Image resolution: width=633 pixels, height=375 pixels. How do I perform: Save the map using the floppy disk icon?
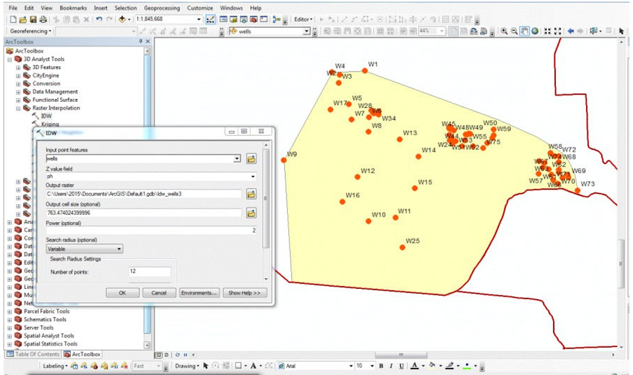[33, 19]
